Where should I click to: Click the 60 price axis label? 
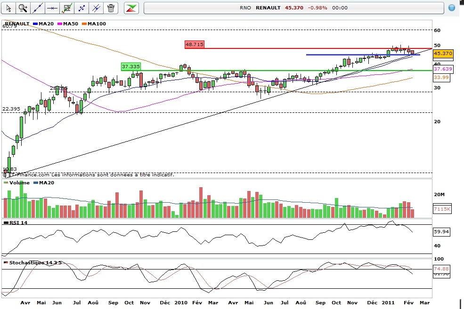coord(437,30)
